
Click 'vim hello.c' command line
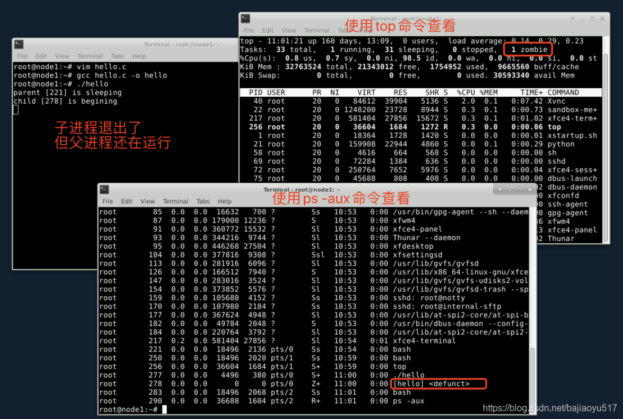click(102, 67)
